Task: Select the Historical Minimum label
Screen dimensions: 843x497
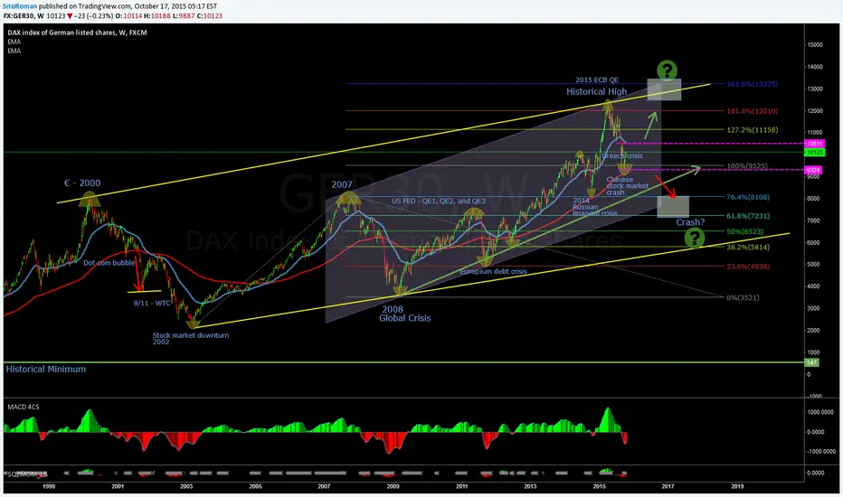Action: point(46,369)
